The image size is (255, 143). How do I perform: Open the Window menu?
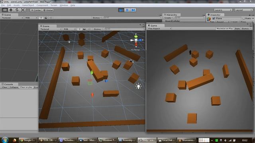coord(64,5)
